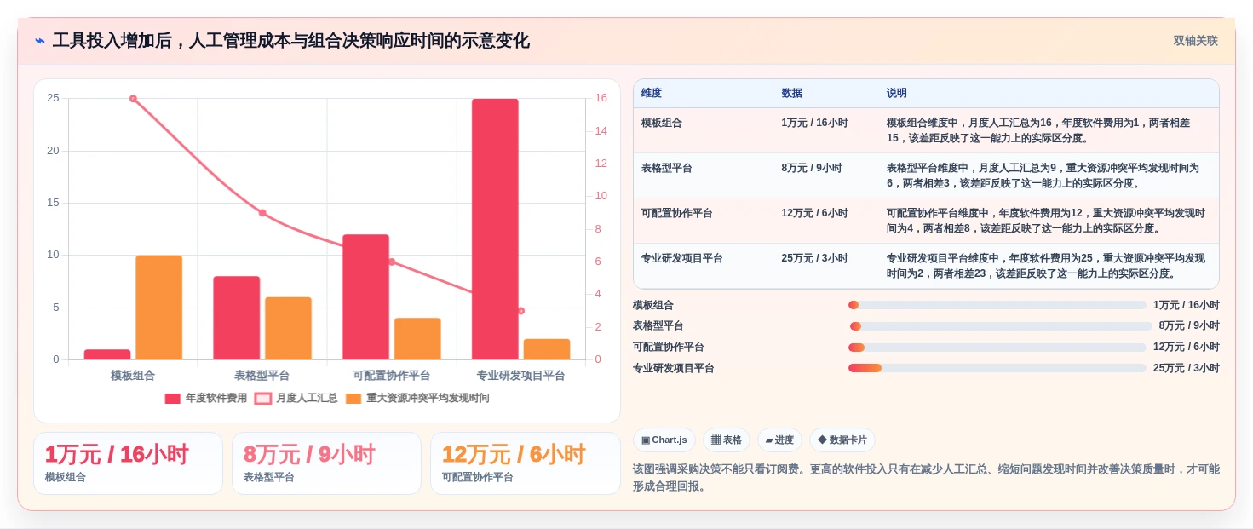This screenshot has width=1253, height=529.
Task: Click the line point above 表格型平台
Action: click(x=262, y=213)
